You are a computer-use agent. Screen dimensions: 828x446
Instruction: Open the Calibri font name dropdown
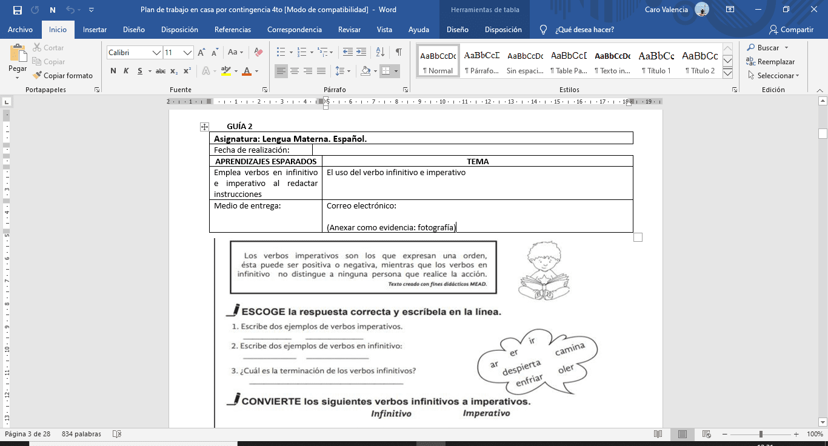coord(157,53)
